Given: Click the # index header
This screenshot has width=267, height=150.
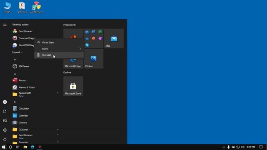Looking at the screenshot, I should (15, 60).
